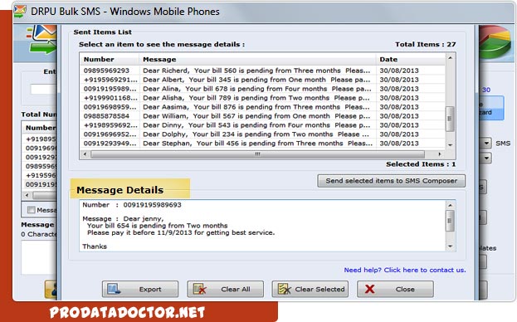Click the sent list's vertical scroll up arrow
517x322 pixels.
[450, 58]
